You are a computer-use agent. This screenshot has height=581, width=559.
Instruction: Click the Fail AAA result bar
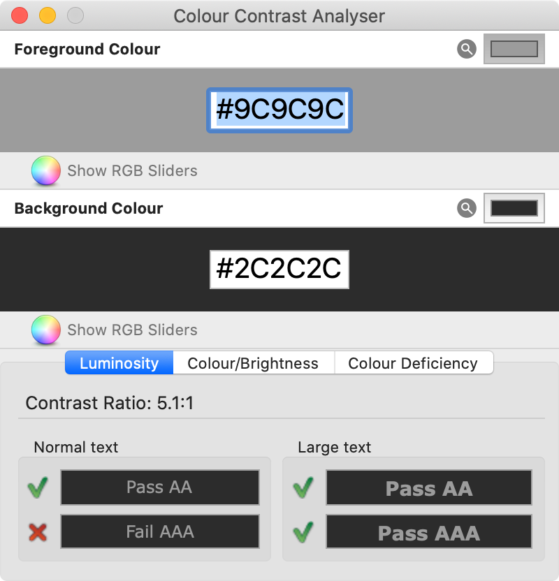click(x=159, y=531)
